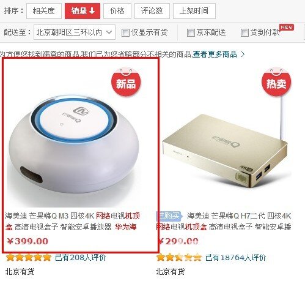This screenshot has width=305, height=281.
Task: Check the 京东配送 filter box
Action: [x=191, y=32]
